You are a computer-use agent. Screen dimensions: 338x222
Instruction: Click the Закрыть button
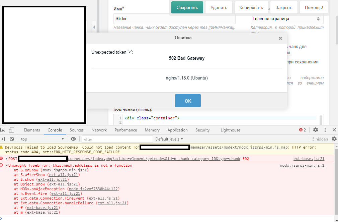point(284,8)
